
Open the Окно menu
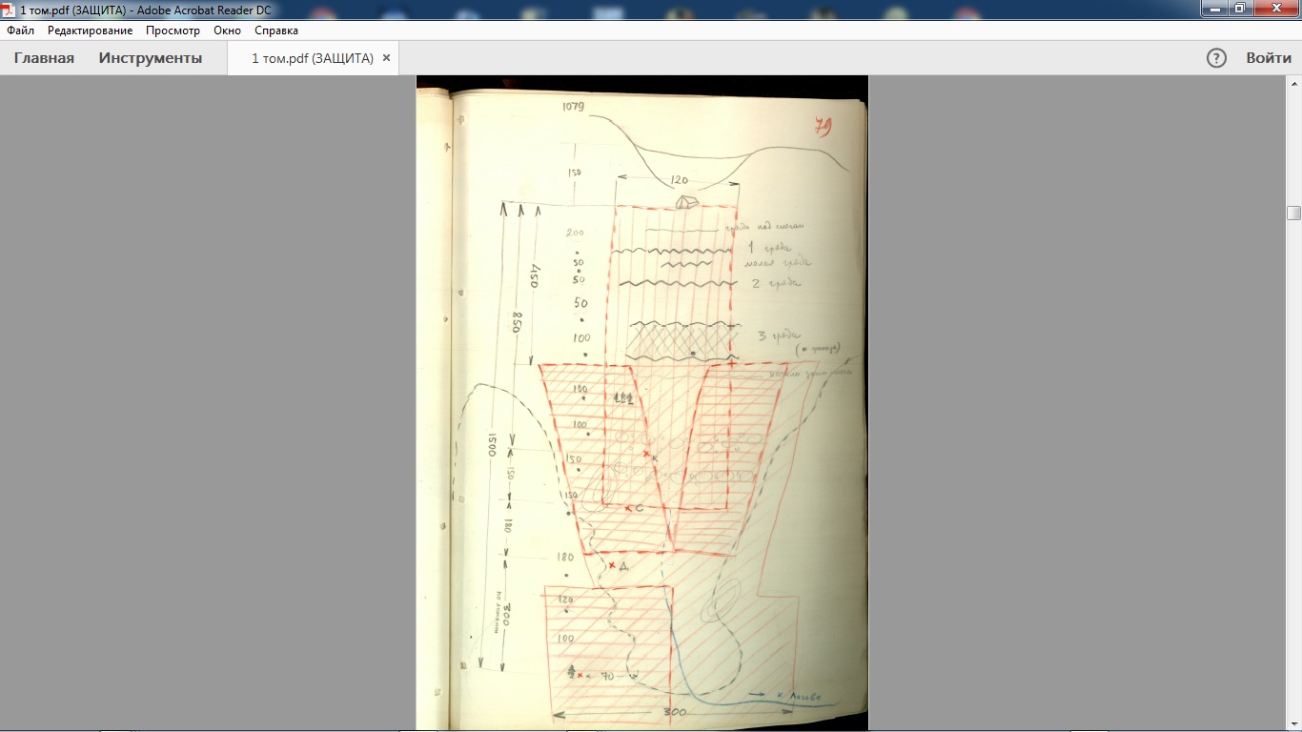pyautogui.click(x=227, y=30)
